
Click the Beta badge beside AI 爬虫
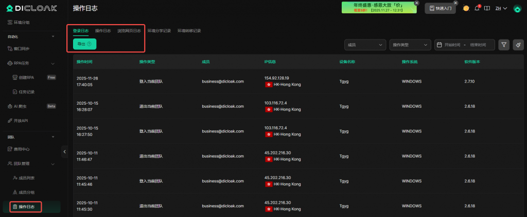(51, 106)
